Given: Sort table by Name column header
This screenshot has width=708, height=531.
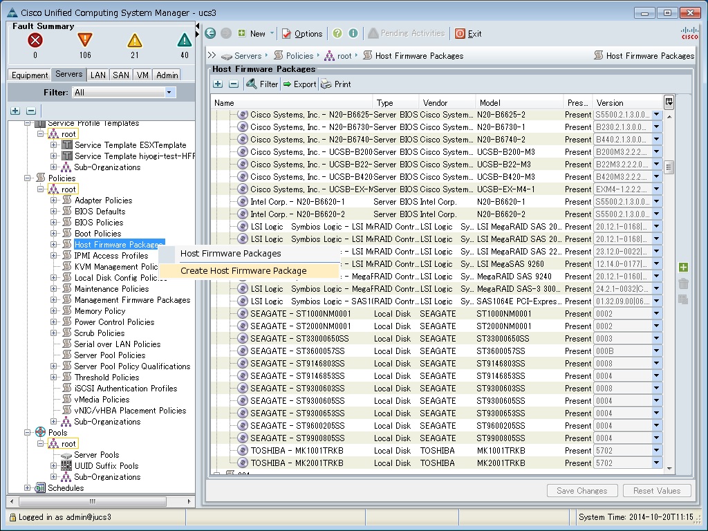Looking at the screenshot, I should click(292, 102).
